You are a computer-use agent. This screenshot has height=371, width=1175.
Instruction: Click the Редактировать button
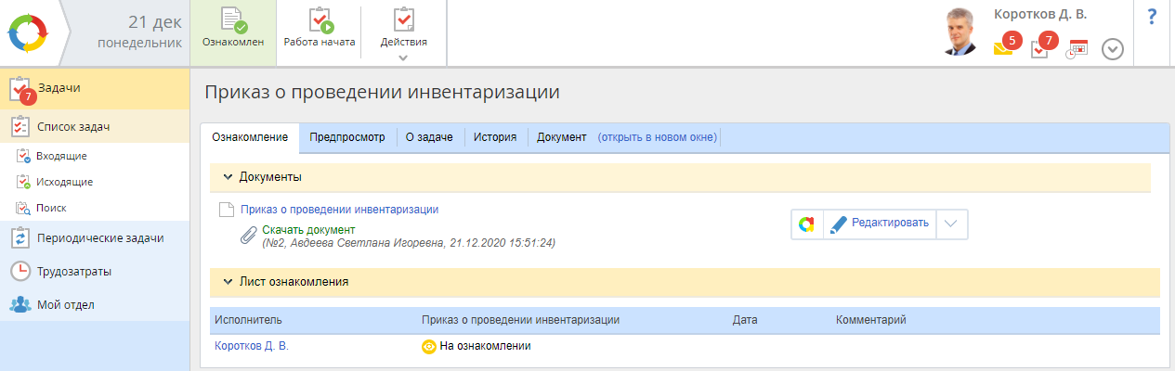(879, 224)
